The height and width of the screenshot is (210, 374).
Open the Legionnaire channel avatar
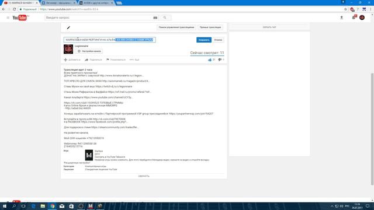click(68, 49)
